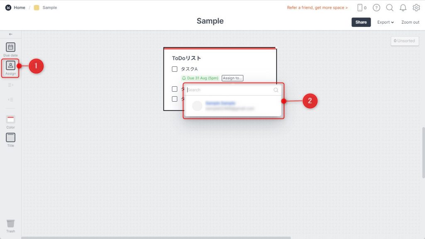
Task: Check the タスクA checkbox
Action: tap(175, 69)
